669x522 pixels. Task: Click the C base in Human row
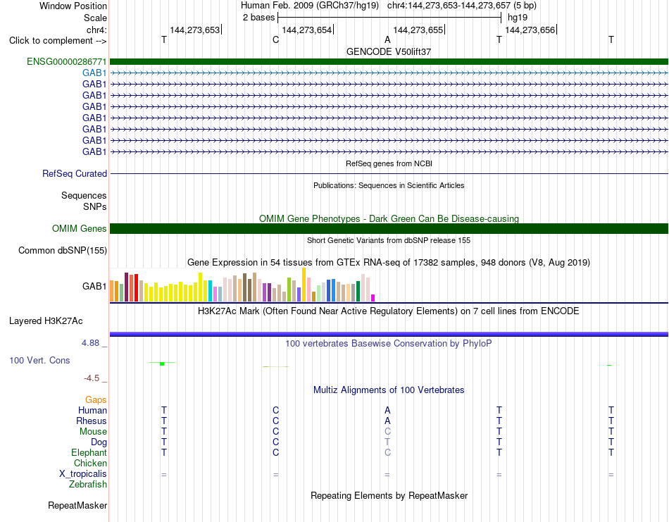(275, 410)
